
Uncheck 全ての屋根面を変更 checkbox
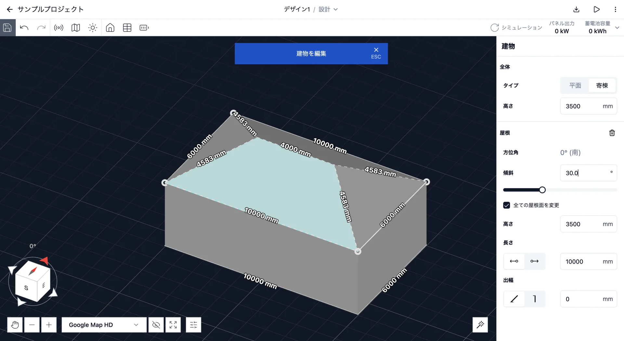(x=506, y=205)
